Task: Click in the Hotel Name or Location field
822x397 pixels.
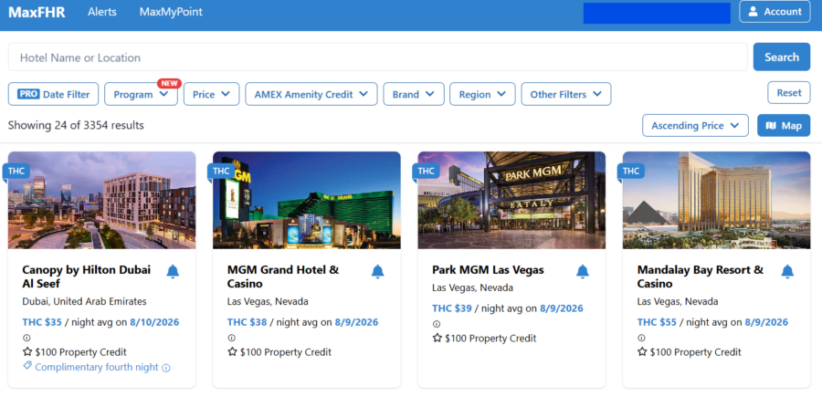Action: (377, 57)
